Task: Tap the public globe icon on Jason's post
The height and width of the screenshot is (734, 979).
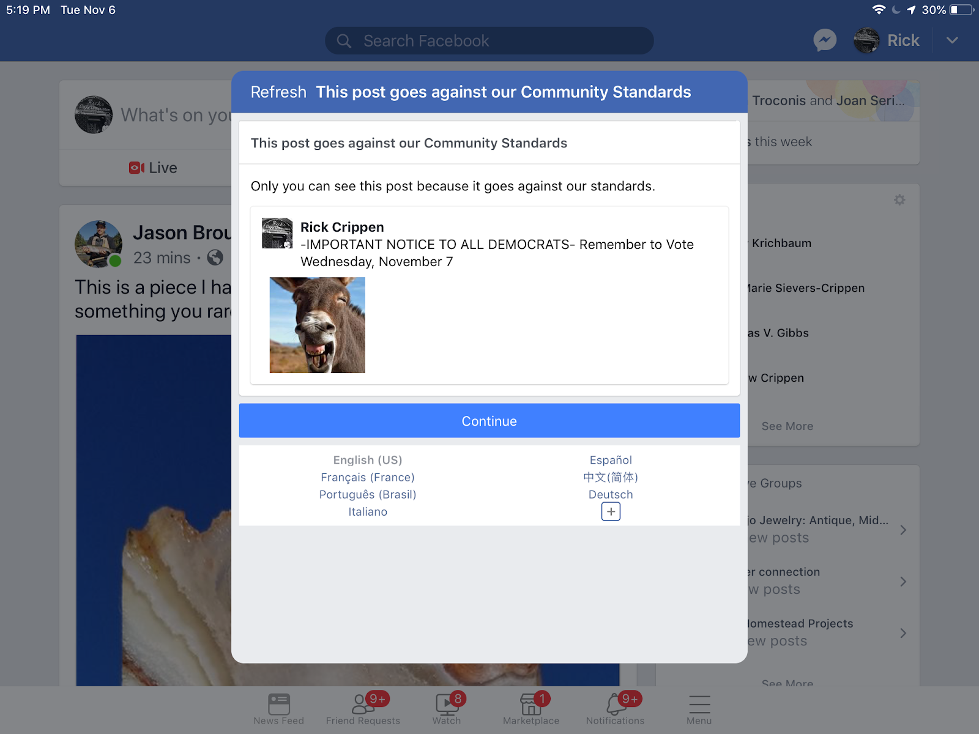Action: coord(215,258)
